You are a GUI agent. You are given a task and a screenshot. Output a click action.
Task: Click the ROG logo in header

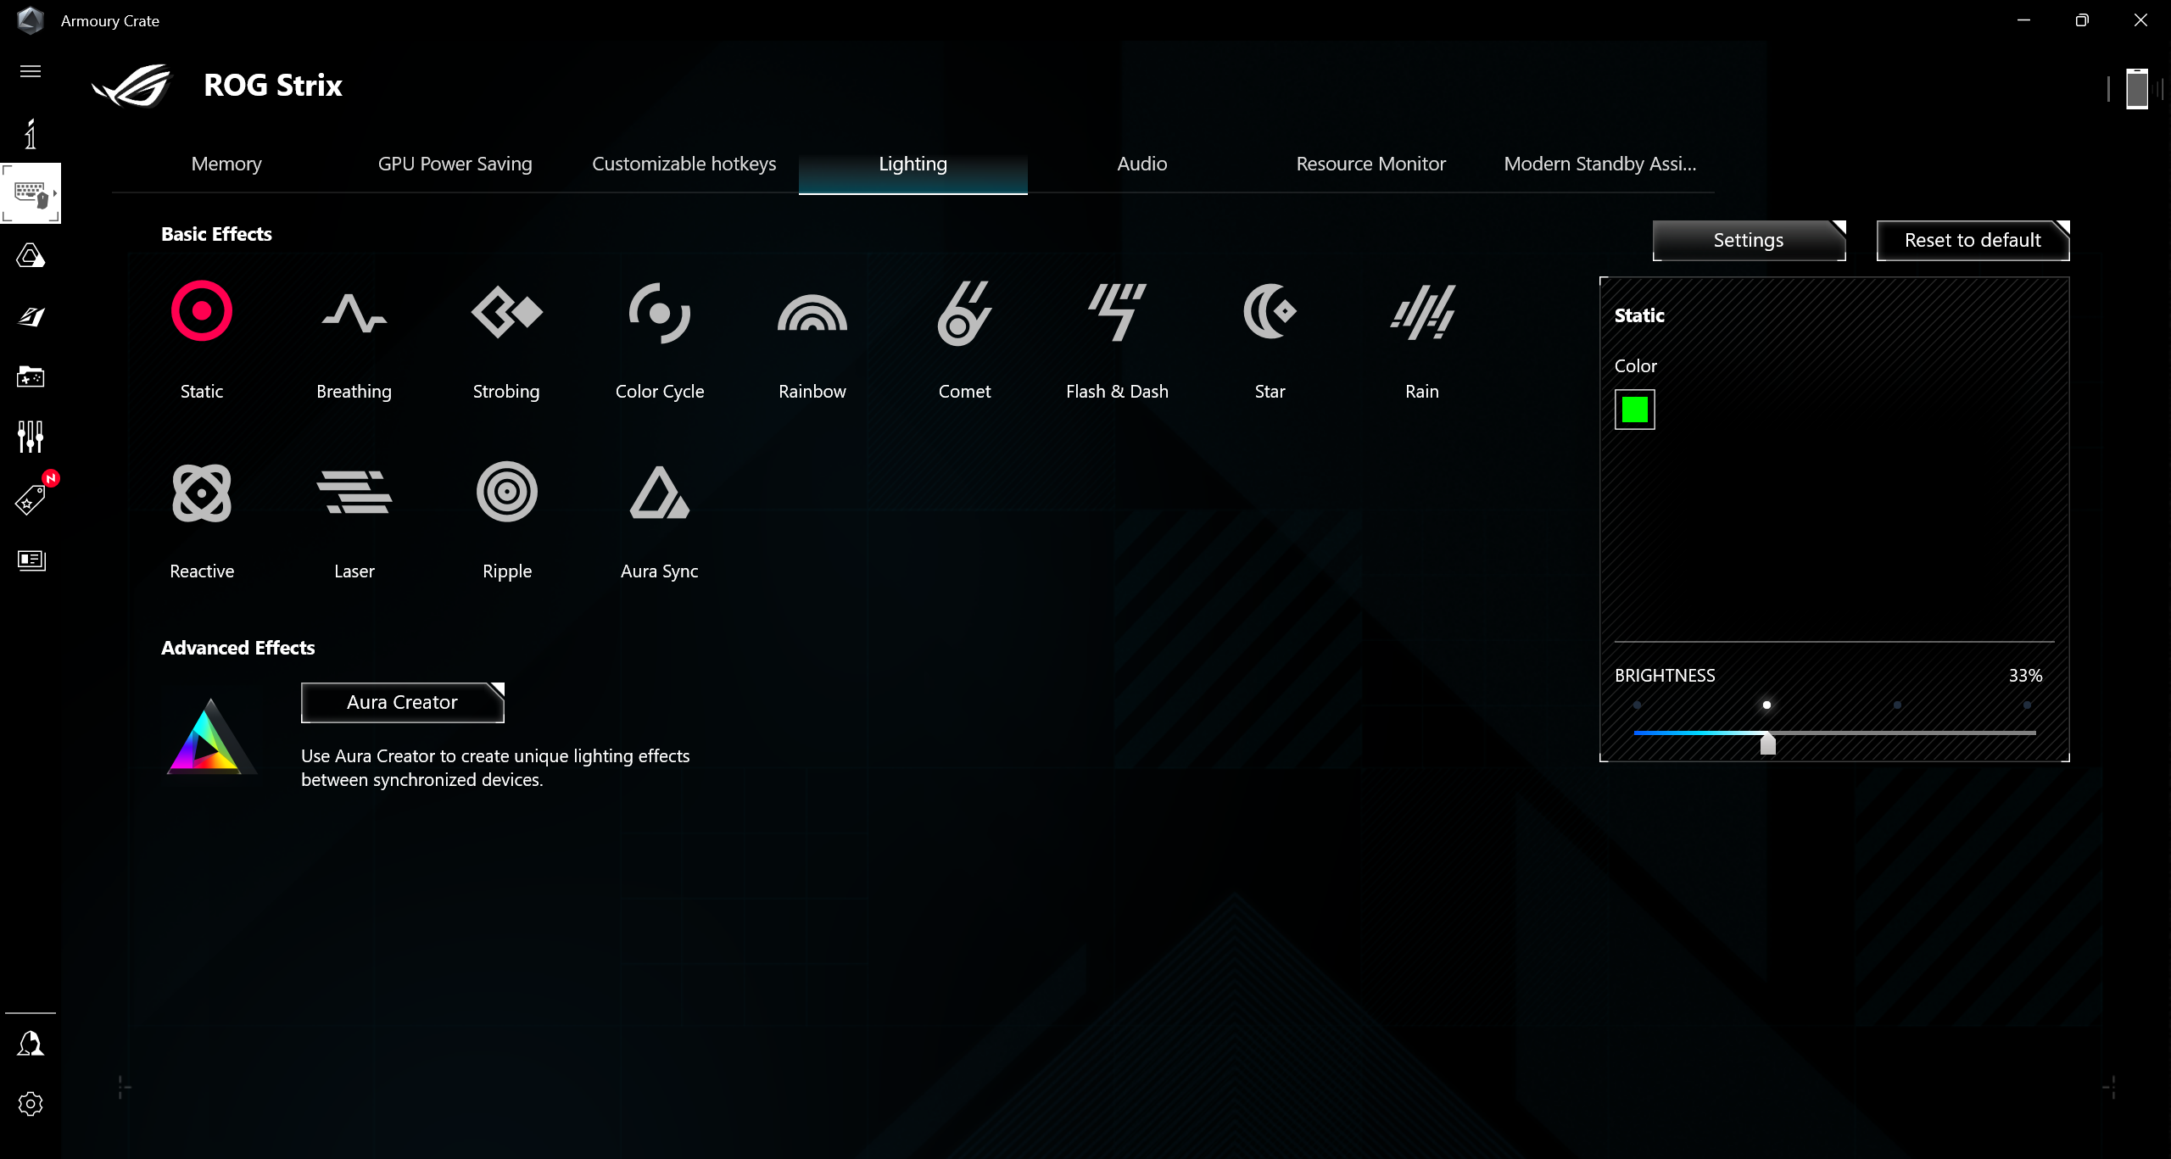[x=132, y=86]
